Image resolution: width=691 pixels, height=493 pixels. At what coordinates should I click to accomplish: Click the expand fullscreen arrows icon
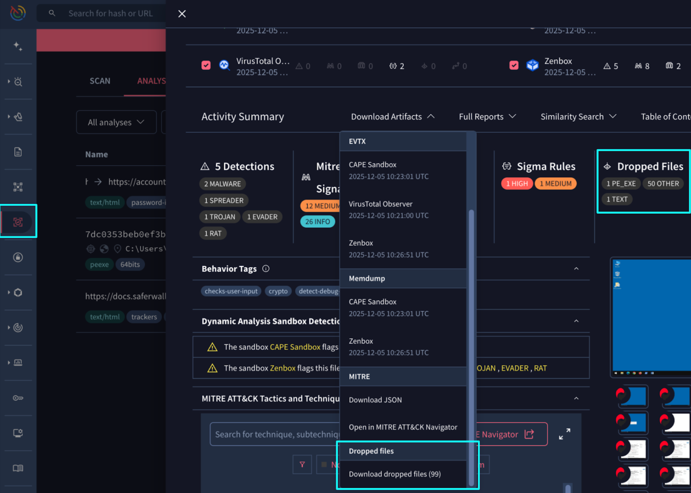coord(564,434)
